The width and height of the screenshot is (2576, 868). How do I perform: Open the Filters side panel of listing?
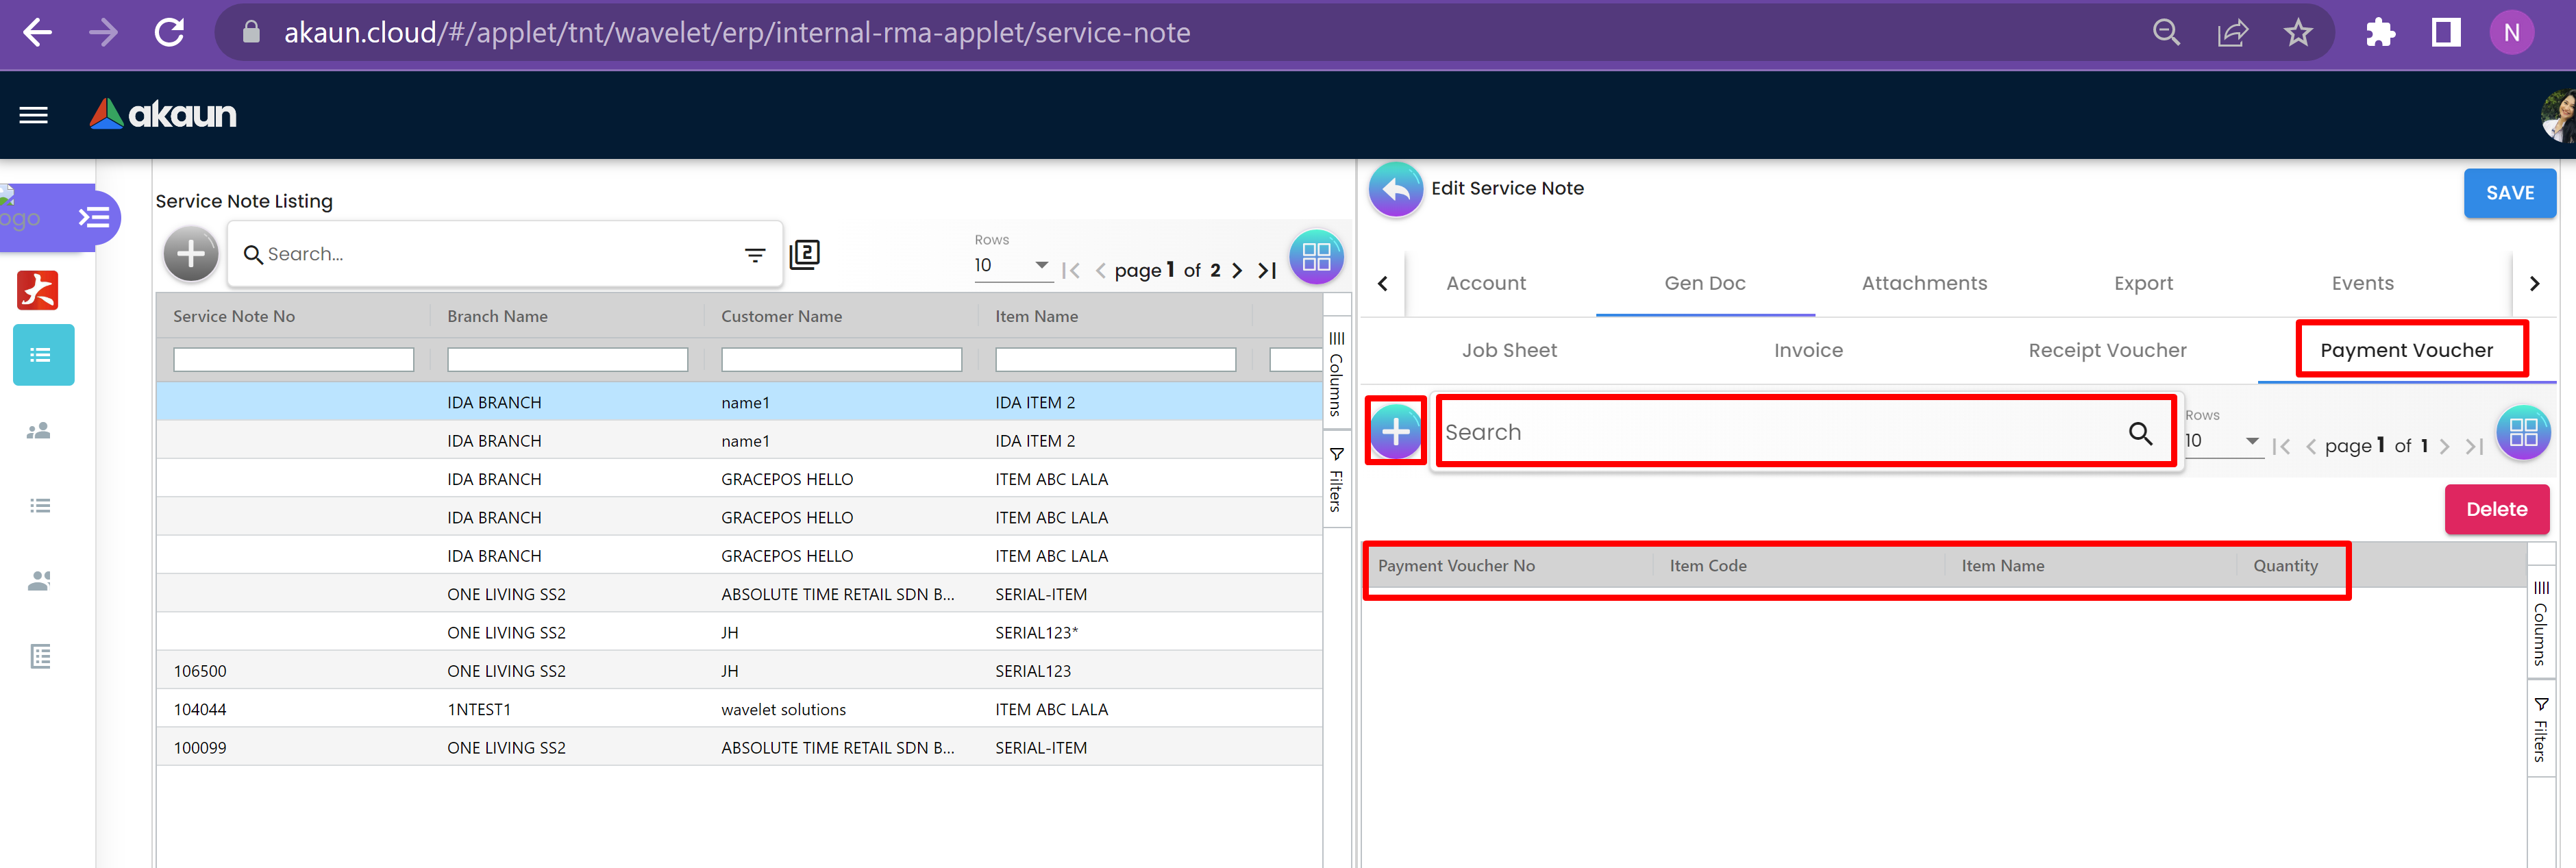1336,480
